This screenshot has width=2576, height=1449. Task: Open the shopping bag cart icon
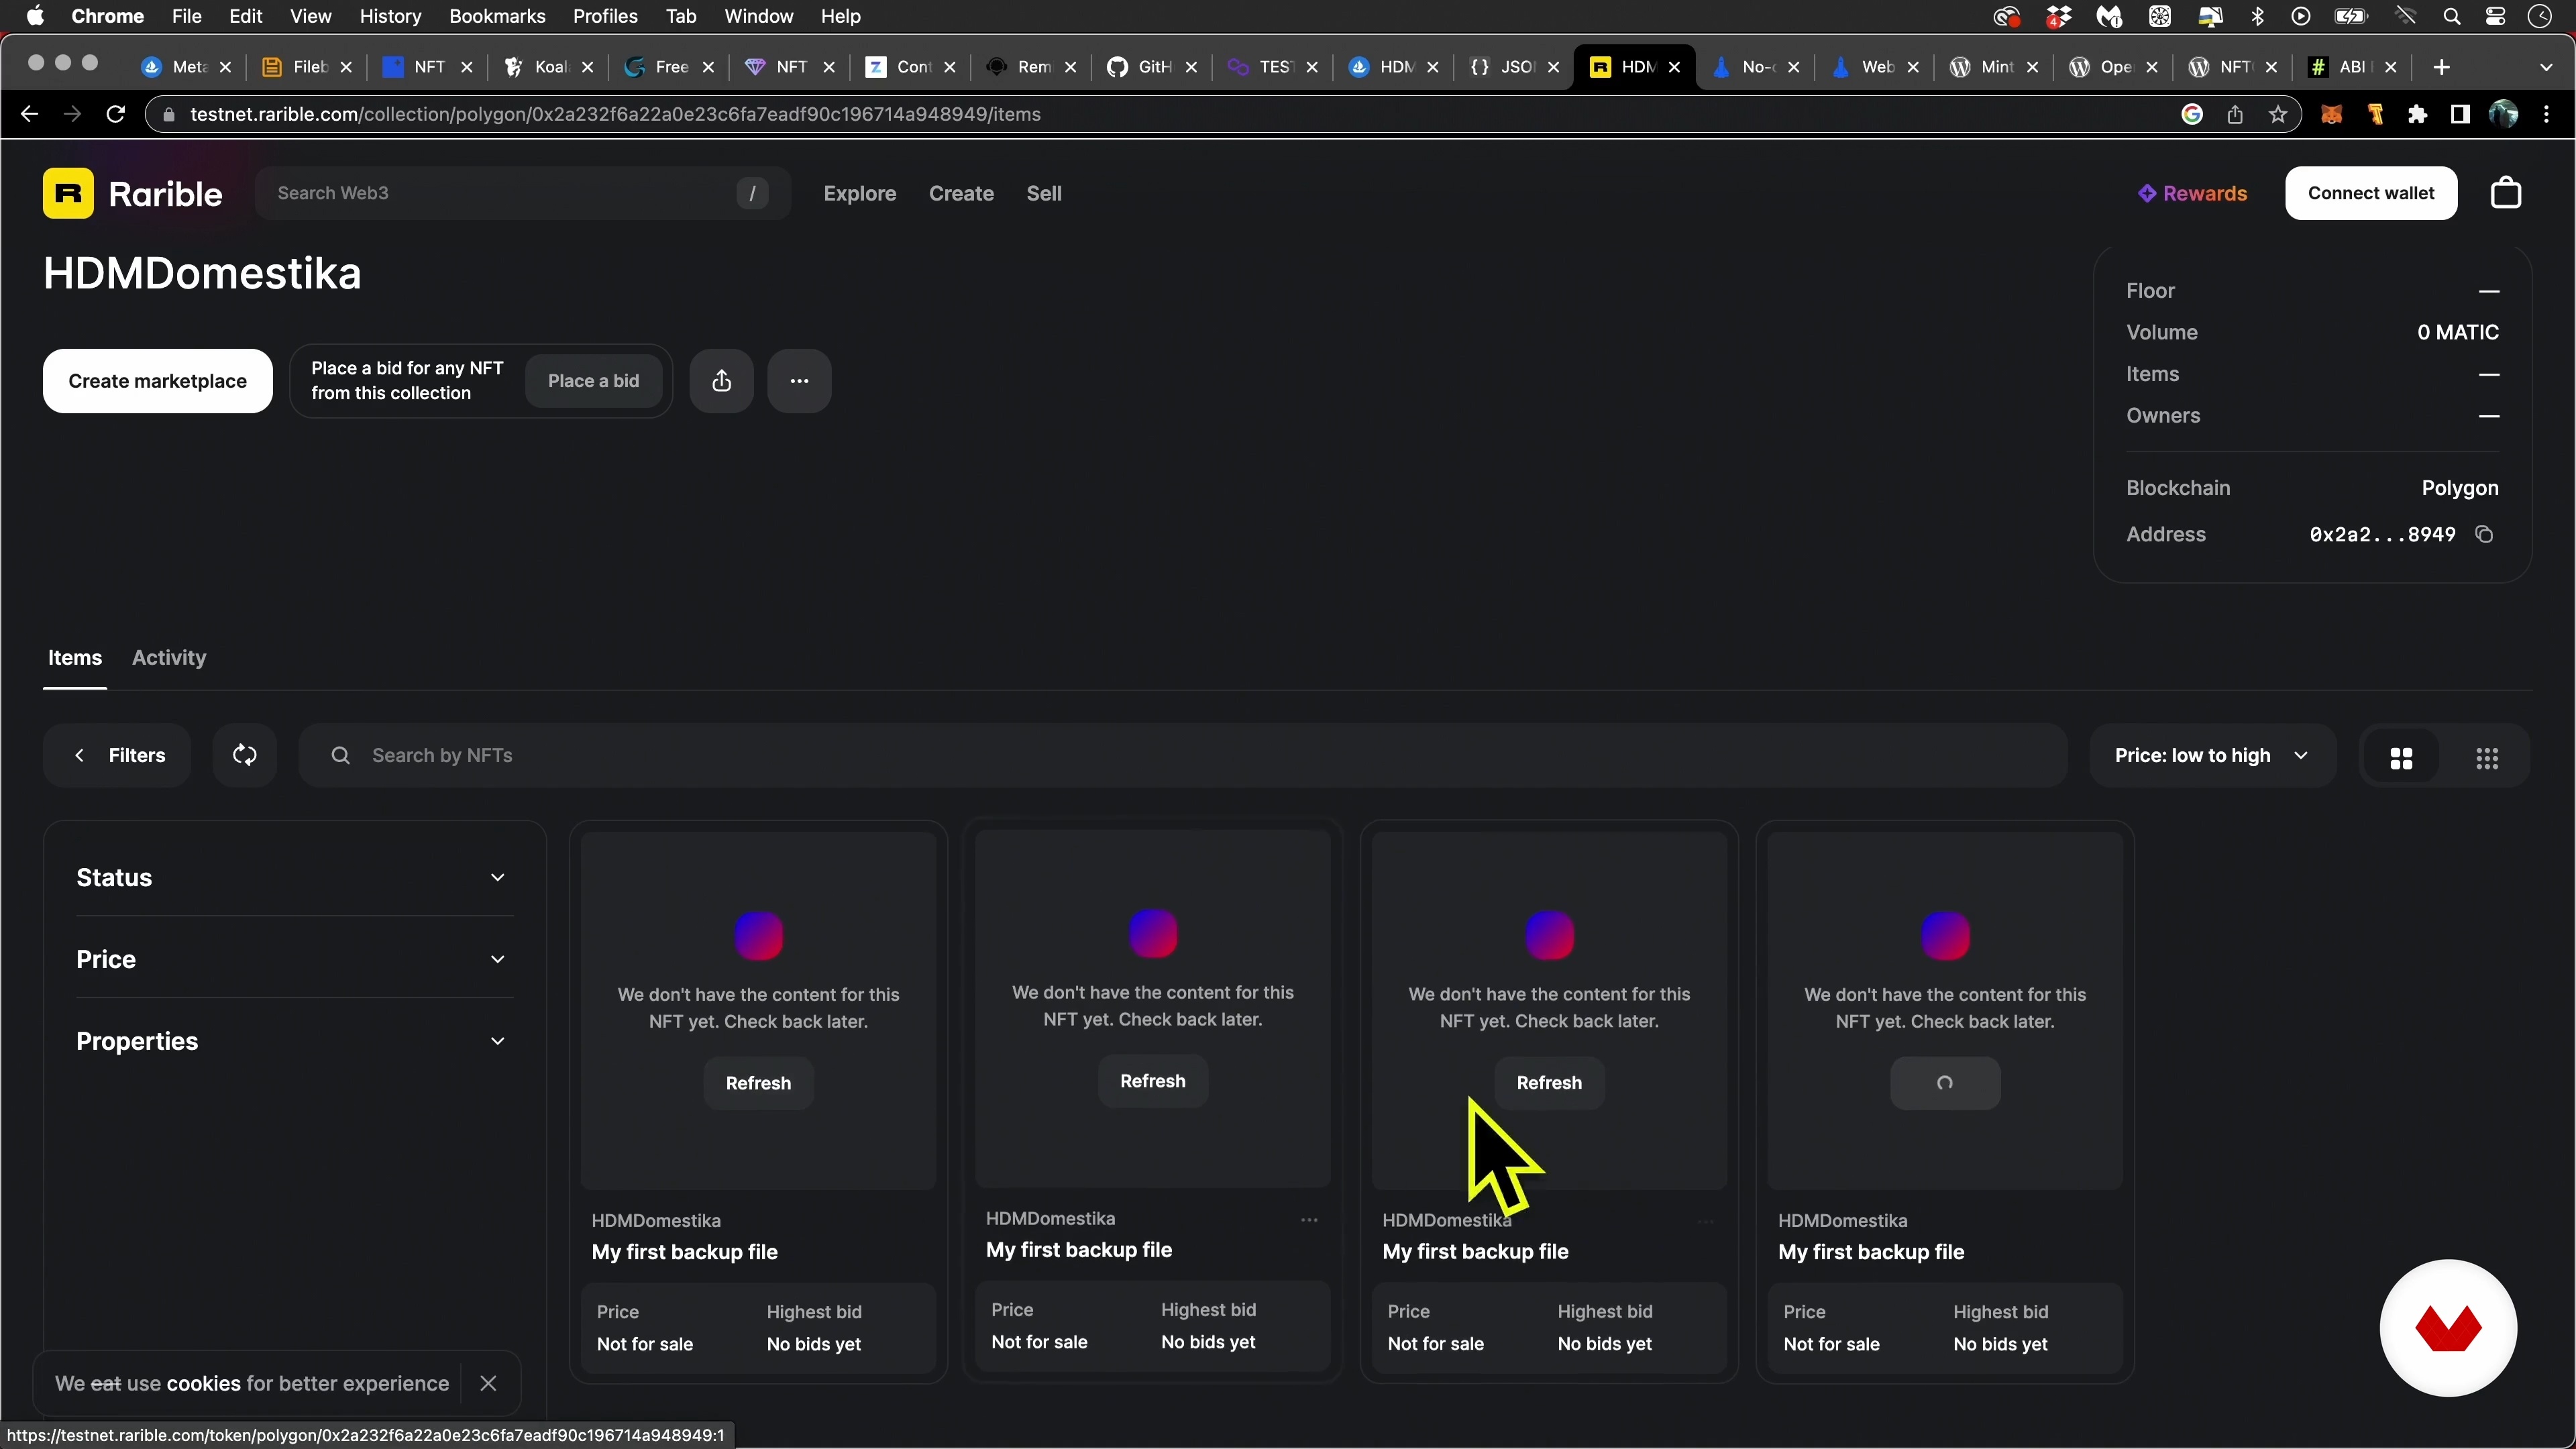2505,193
